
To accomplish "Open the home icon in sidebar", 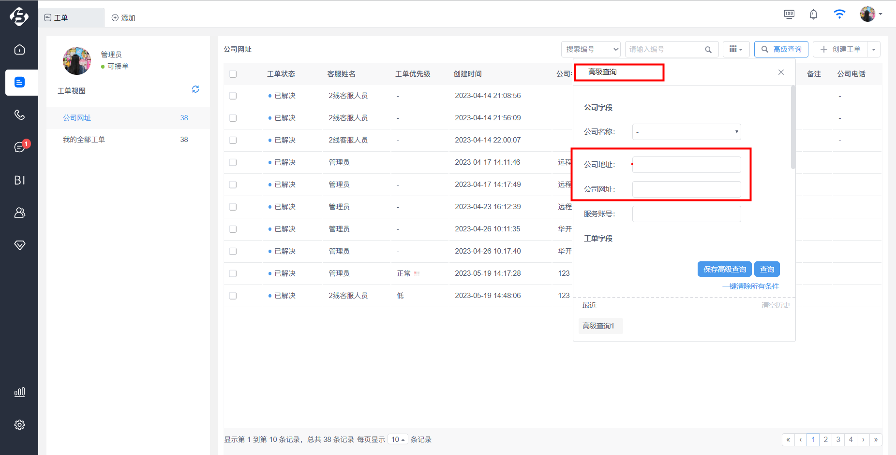I will click(x=19, y=50).
